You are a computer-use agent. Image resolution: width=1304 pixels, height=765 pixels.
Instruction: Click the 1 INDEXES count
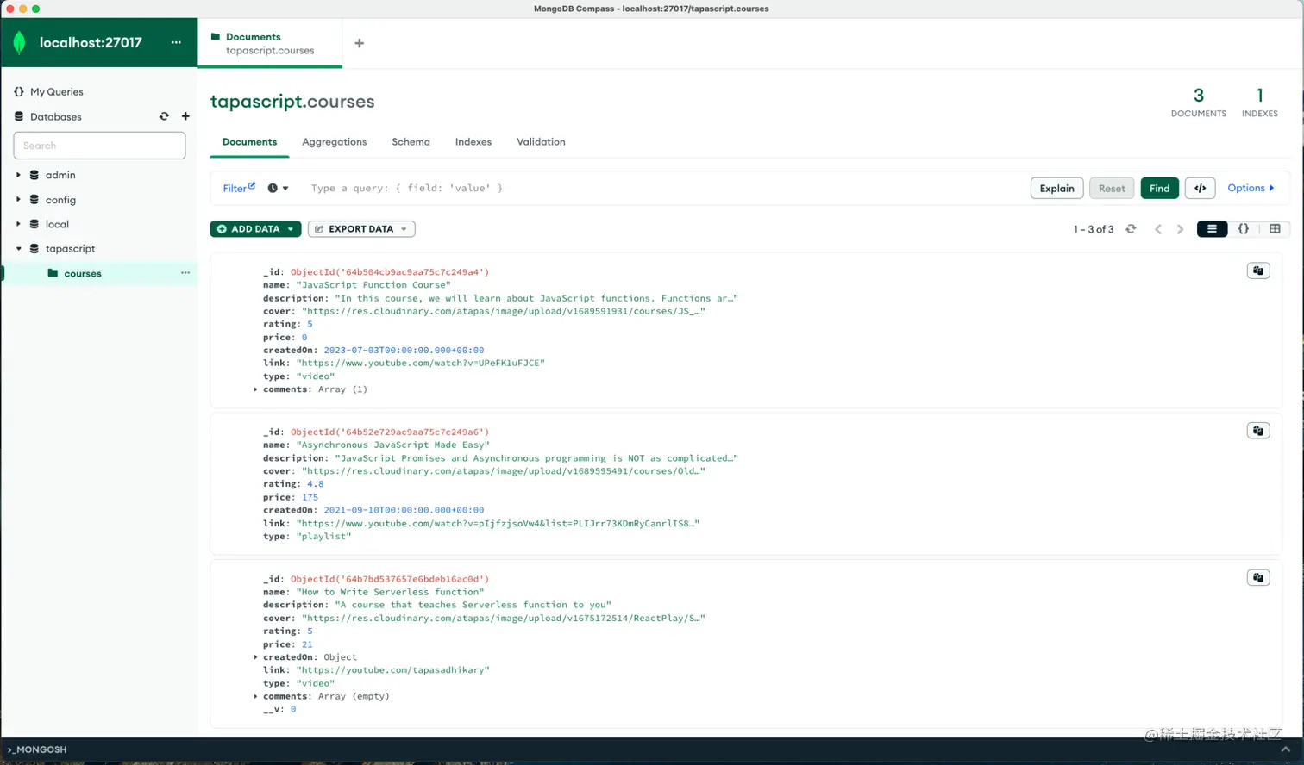[1259, 102]
